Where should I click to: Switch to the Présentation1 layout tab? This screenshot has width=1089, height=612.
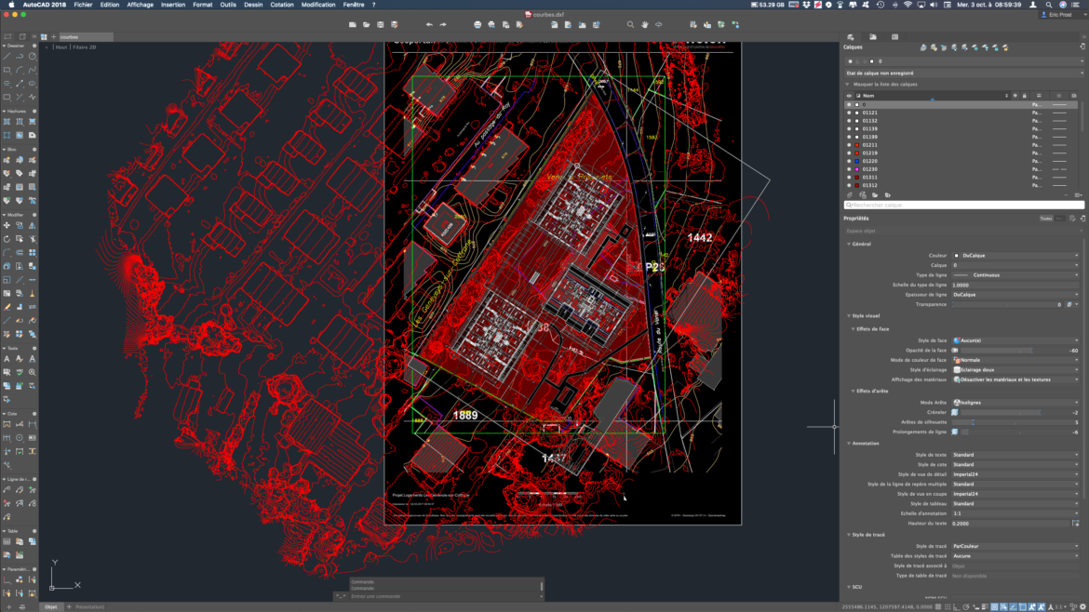click(89, 607)
